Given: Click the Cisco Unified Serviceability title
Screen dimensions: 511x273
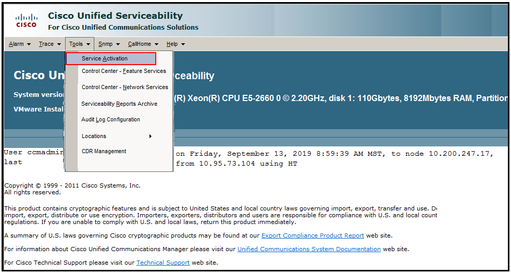Looking at the screenshot, I should 115,16.
